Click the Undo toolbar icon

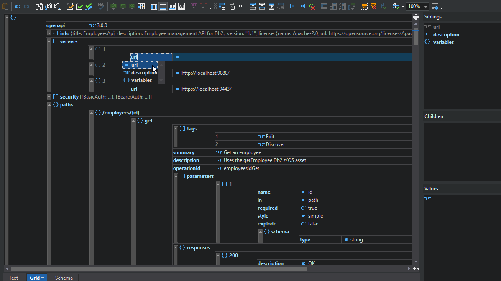17,6
